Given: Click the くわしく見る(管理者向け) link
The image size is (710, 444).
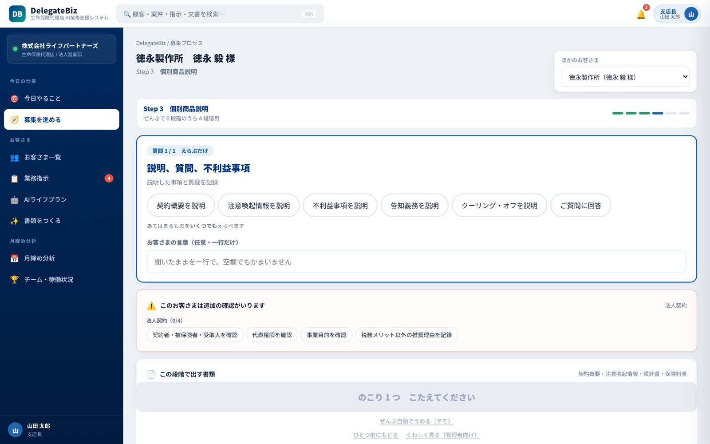Looking at the screenshot, I should [x=443, y=435].
